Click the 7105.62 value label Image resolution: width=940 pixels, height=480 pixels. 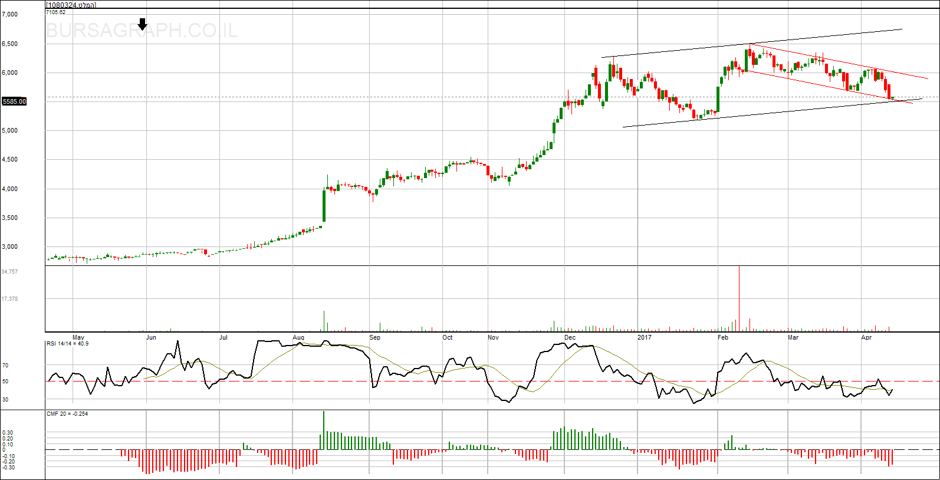coord(55,12)
